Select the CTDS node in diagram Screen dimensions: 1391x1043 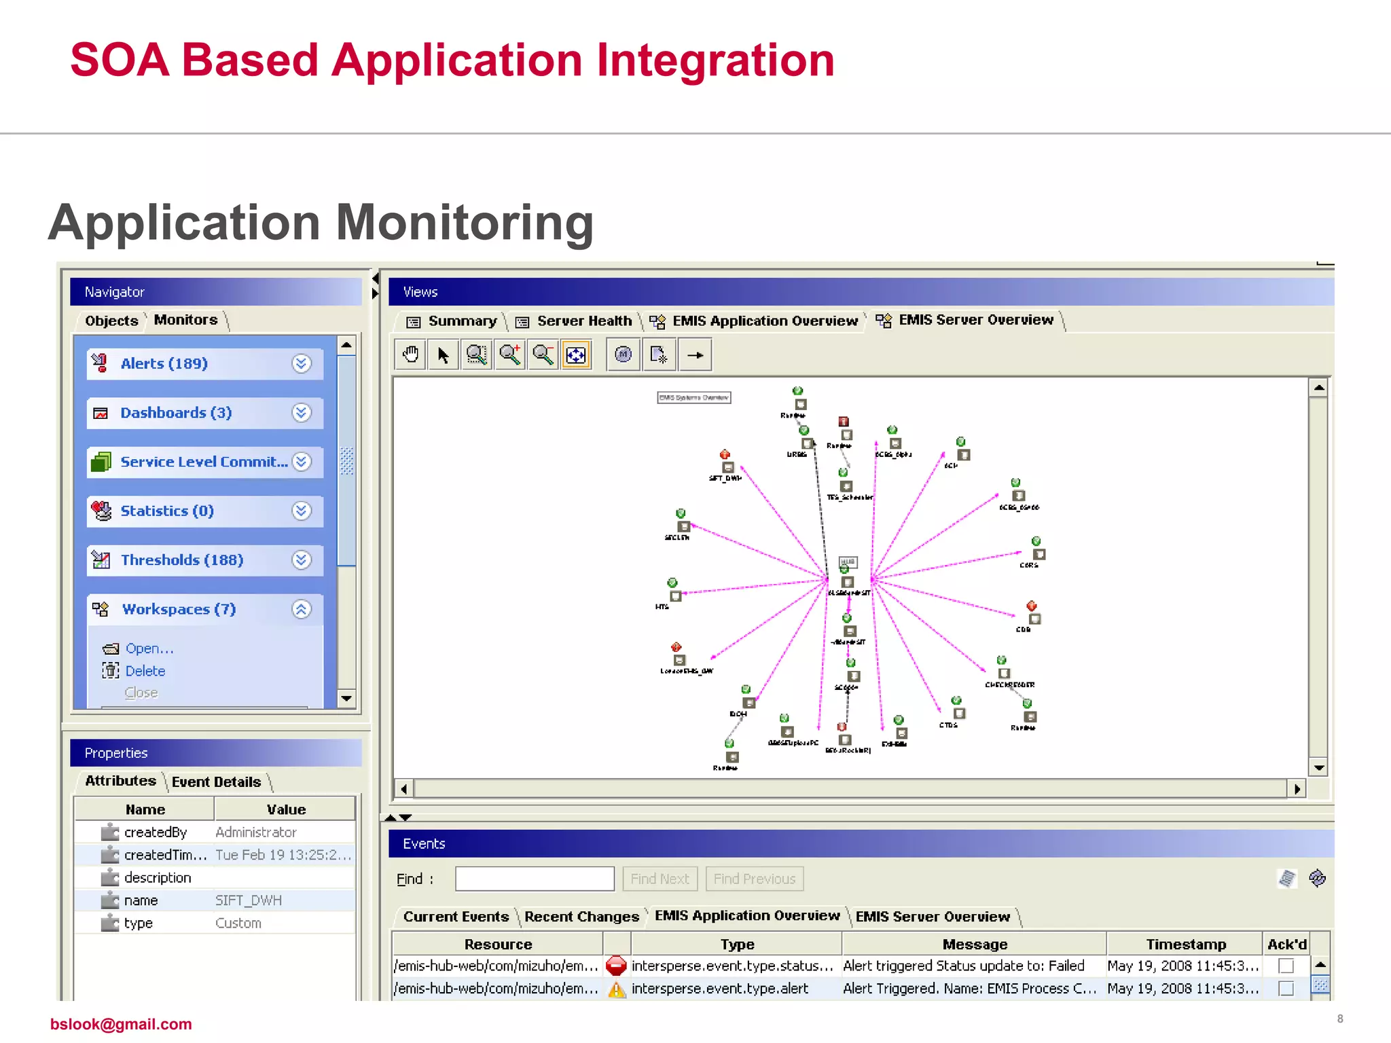pyautogui.click(x=959, y=714)
